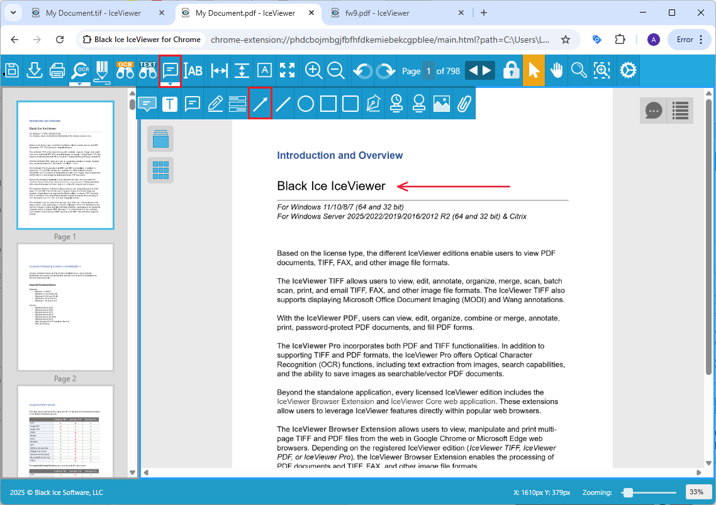Select the filled T text annotation

[x=170, y=104]
